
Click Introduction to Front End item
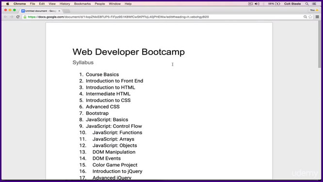point(114,81)
